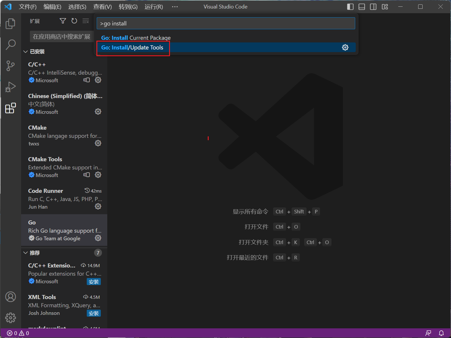This screenshot has width=451, height=338.
Task: Click the 14.9M download count
Action: tap(91, 265)
